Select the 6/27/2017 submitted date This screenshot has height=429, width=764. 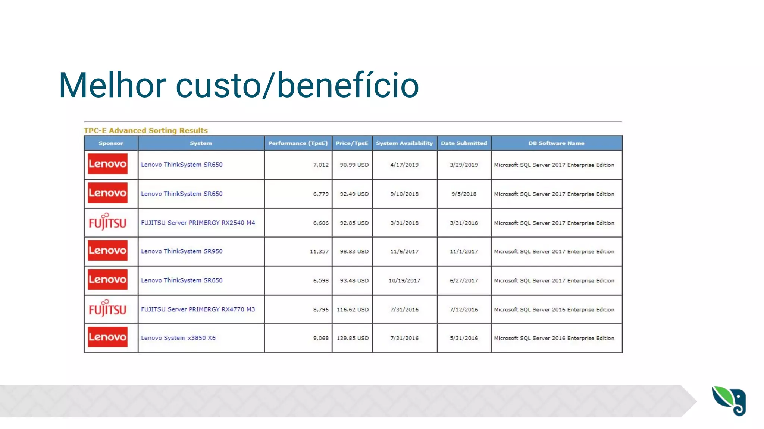point(464,281)
